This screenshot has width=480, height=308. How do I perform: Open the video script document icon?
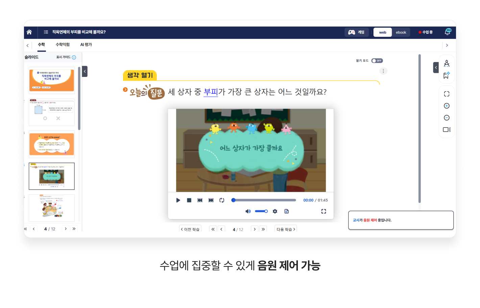pos(287,211)
